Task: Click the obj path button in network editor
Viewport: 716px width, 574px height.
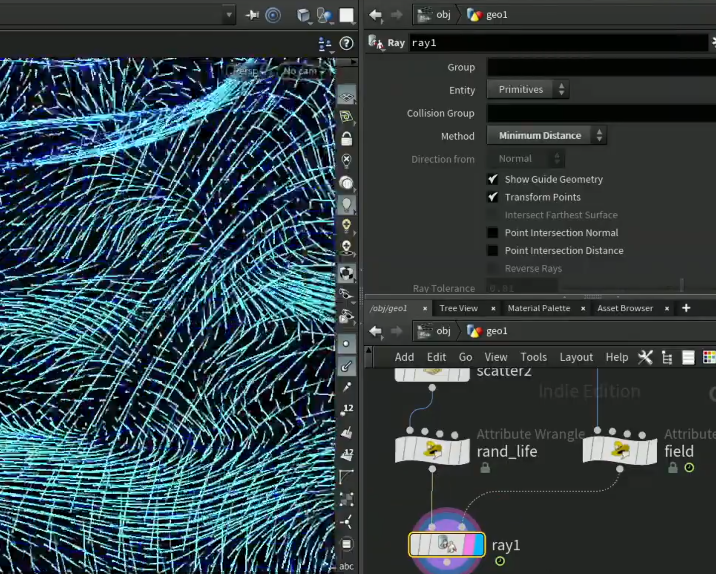Action: click(434, 331)
